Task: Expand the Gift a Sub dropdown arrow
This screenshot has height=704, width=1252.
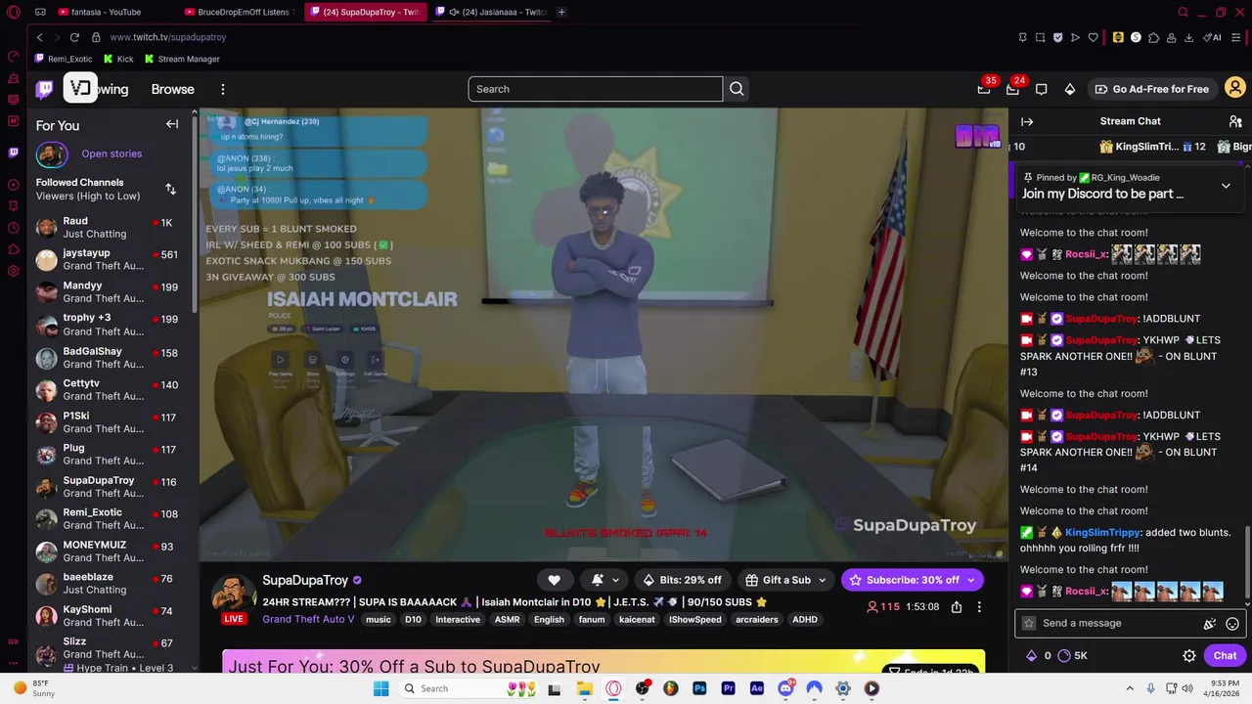Action: click(x=823, y=580)
